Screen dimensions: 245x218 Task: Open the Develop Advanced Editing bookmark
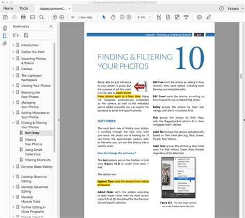tap(35, 189)
